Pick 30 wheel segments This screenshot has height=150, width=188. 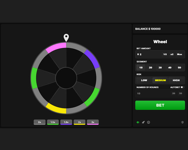point(160,68)
